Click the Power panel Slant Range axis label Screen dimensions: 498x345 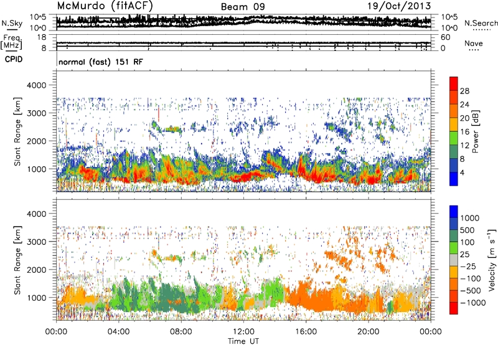(17, 132)
